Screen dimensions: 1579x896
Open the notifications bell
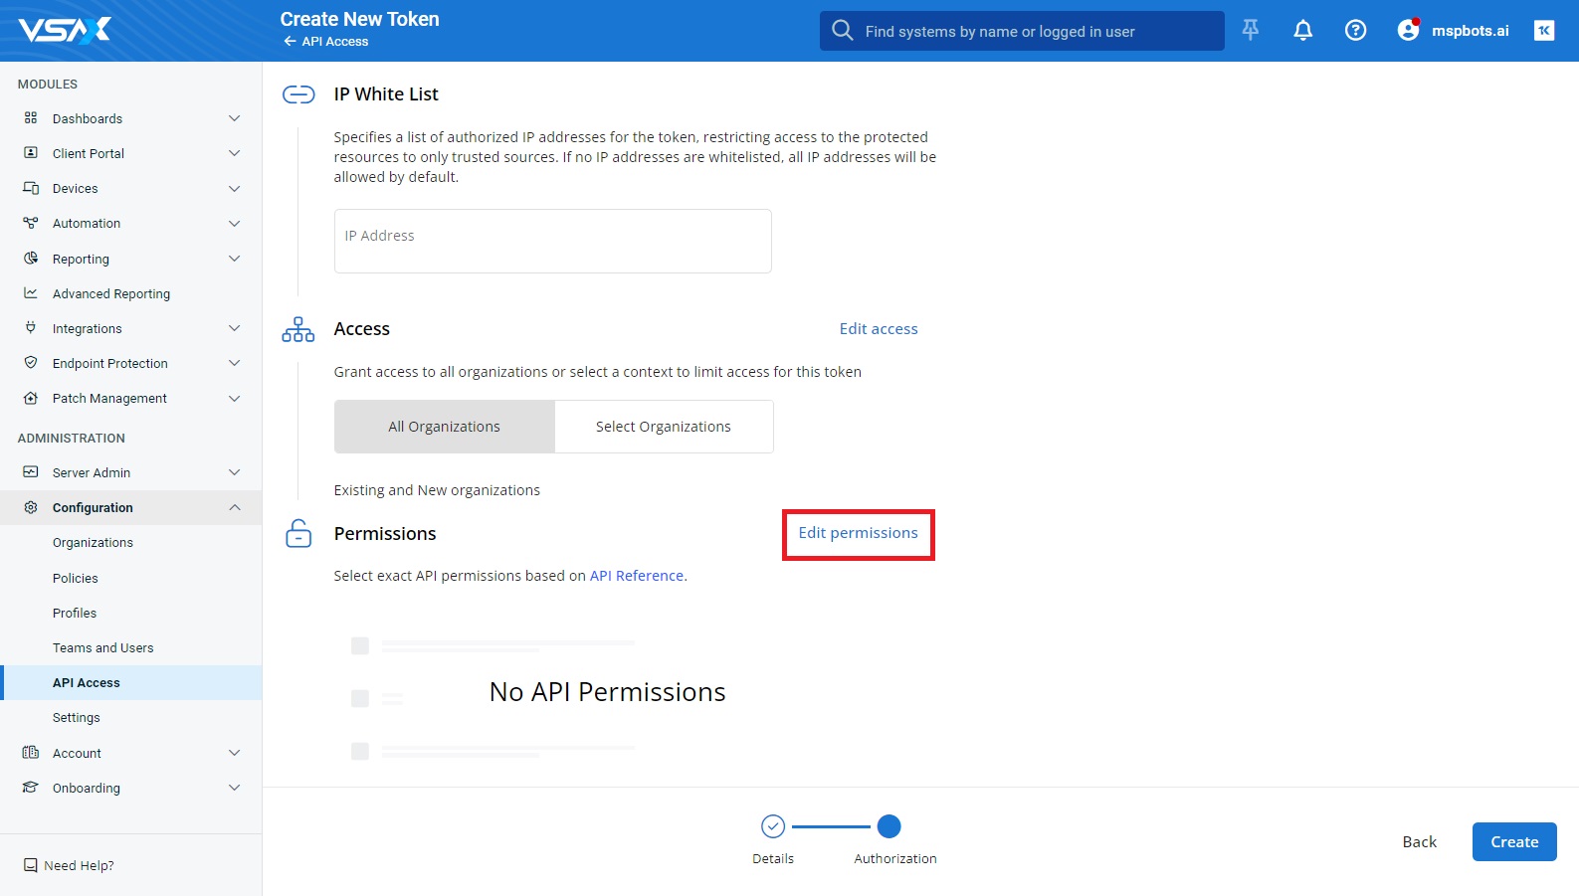pos(1302,31)
